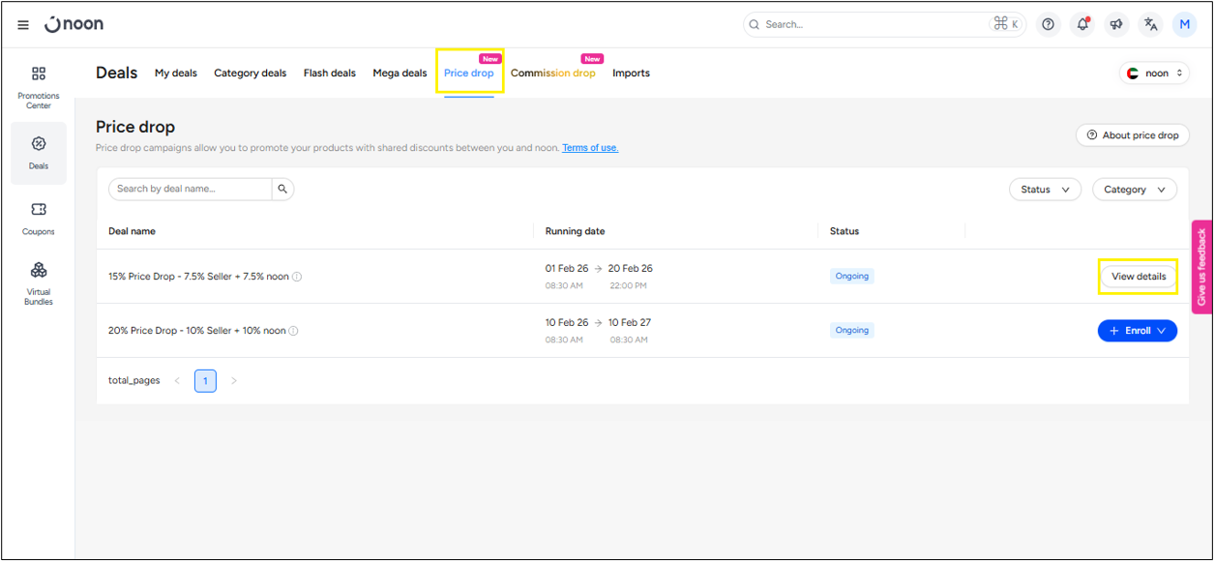Switch to the Flash deals tab

coord(329,74)
